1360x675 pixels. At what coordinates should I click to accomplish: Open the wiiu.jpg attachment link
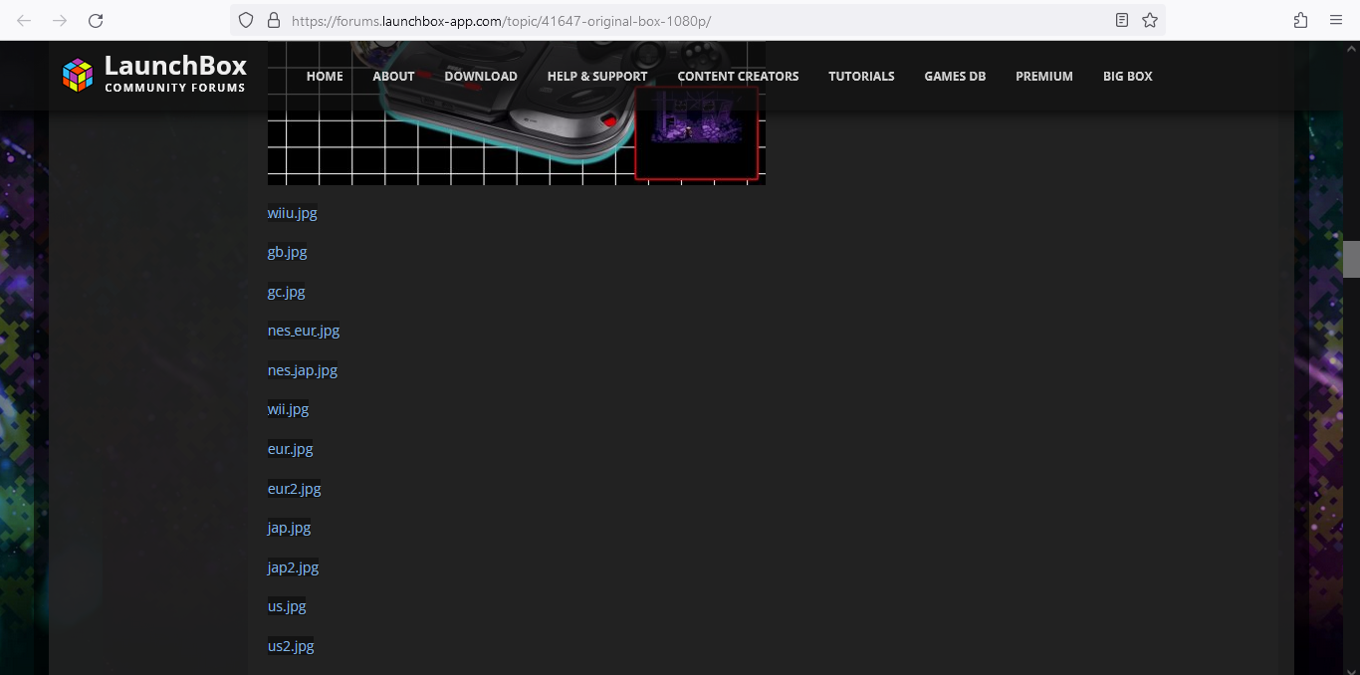click(x=293, y=213)
